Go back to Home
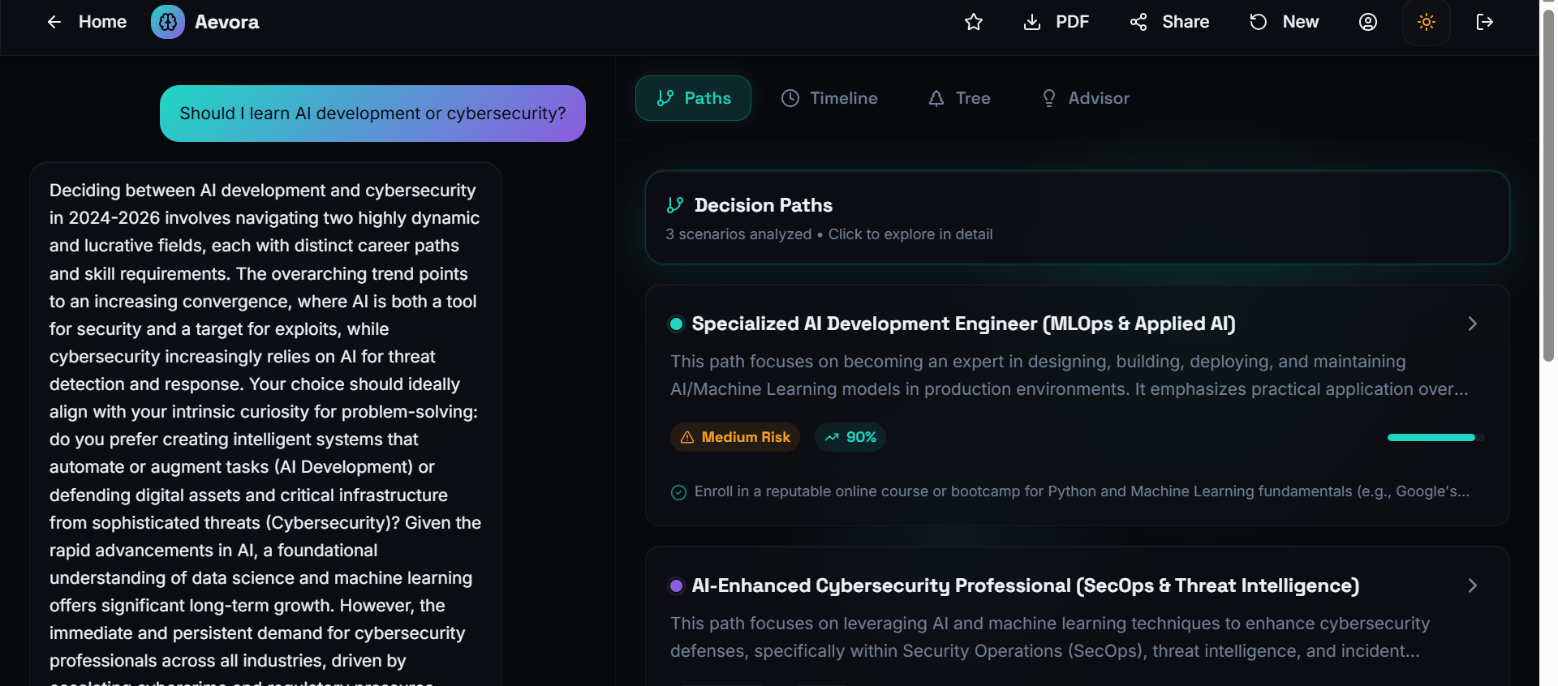 [x=87, y=22]
